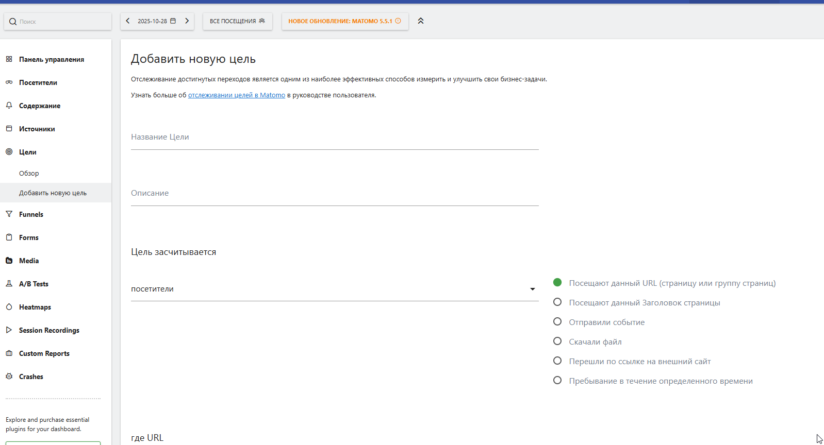Choose 'Посещают данный Заголовок страницы' radio
824x445 pixels.
click(x=557, y=302)
